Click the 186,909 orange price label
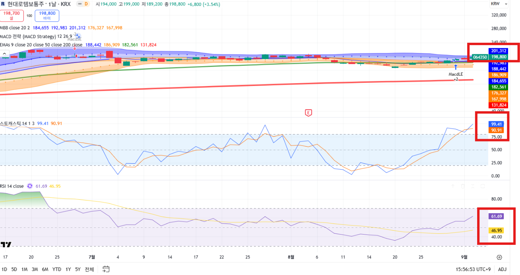The width and height of the screenshot is (520, 275). (x=499, y=75)
